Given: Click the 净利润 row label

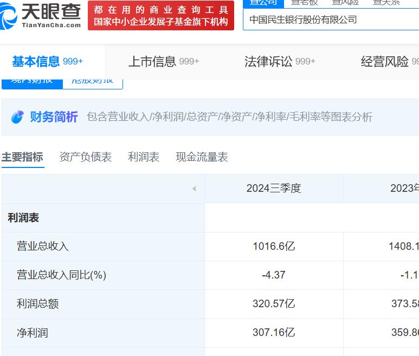Looking at the screenshot, I should [33, 333].
